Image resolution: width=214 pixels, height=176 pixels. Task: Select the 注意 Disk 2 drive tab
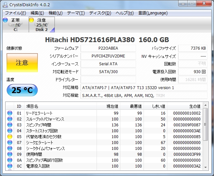coord(42,24)
